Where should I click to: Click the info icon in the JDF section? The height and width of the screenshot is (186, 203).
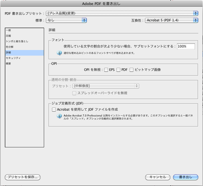click(x=60, y=116)
